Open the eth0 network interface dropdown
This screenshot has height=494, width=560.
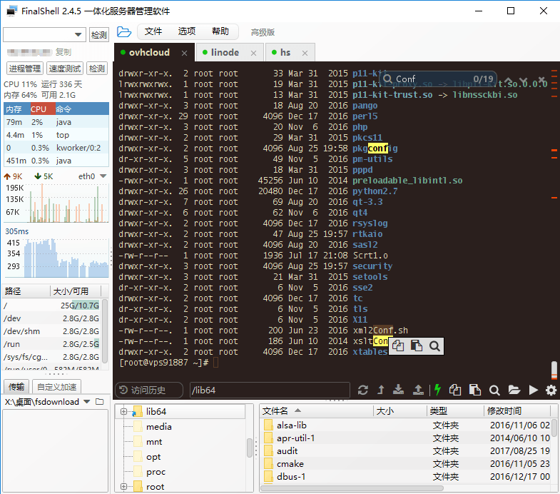pos(103,176)
